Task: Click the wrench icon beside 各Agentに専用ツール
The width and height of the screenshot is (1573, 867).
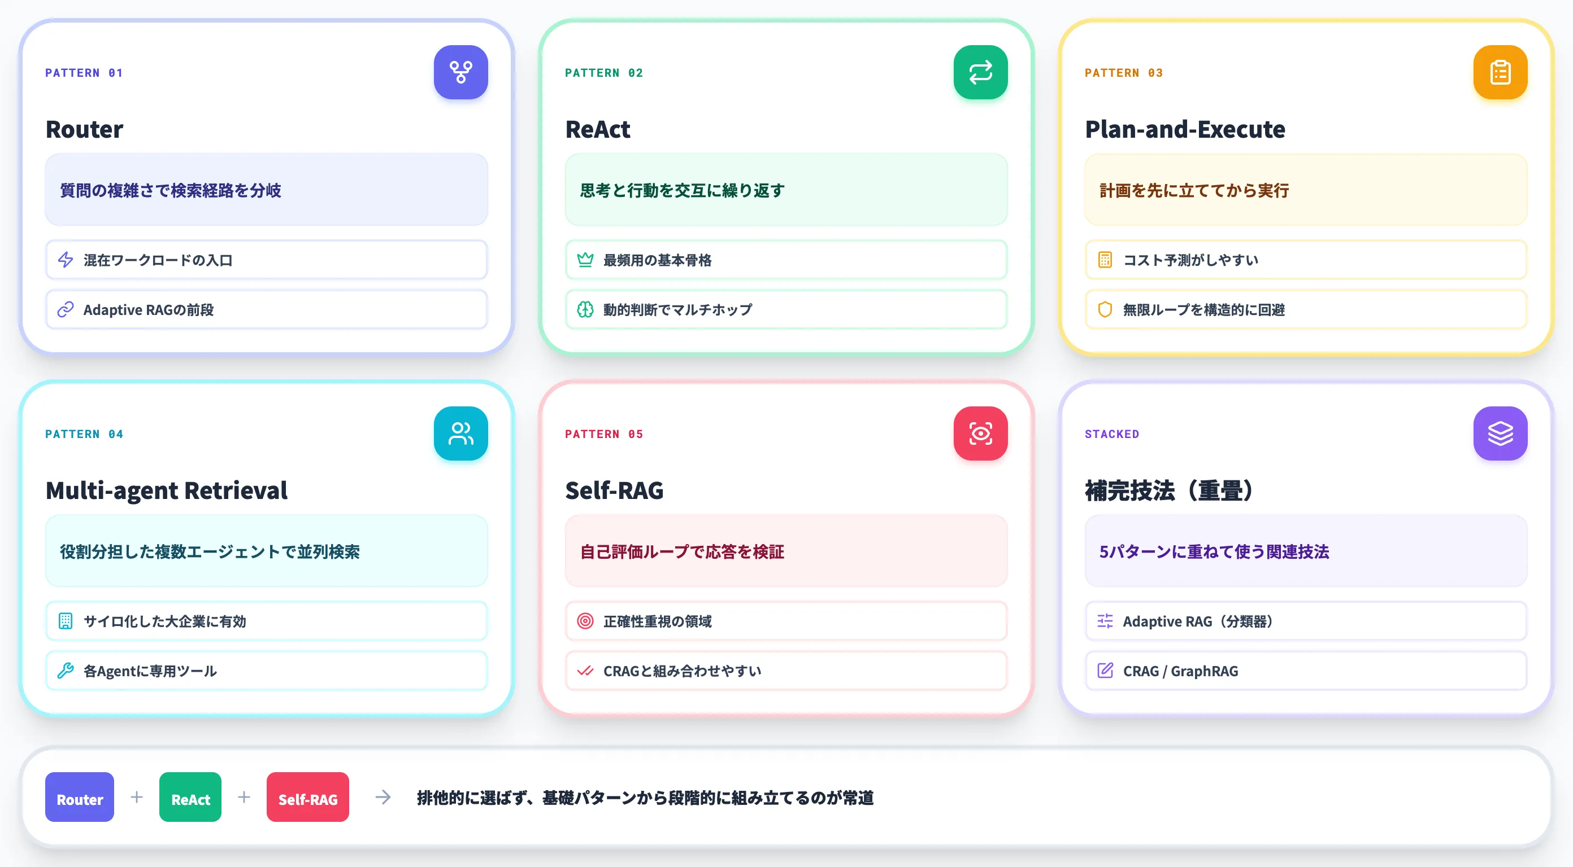Action: [x=66, y=671]
